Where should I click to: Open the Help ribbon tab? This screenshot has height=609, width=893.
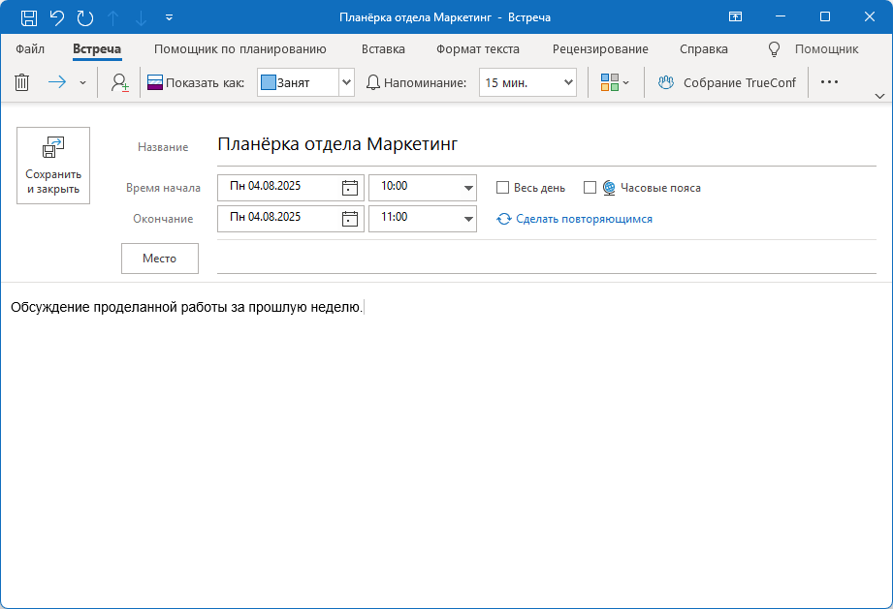(x=703, y=49)
